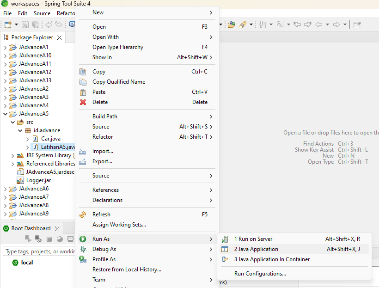379x288 pixels.
Task: Click the Boot Dashboard start process icon
Action: tap(28, 239)
